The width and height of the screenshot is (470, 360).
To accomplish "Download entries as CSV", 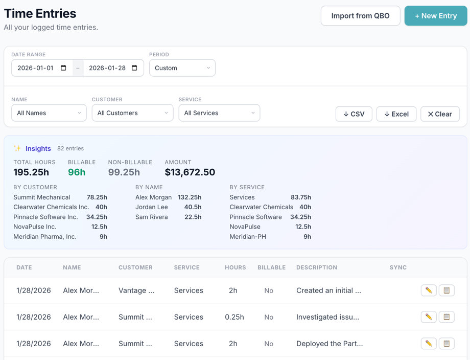I will coord(354,114).
